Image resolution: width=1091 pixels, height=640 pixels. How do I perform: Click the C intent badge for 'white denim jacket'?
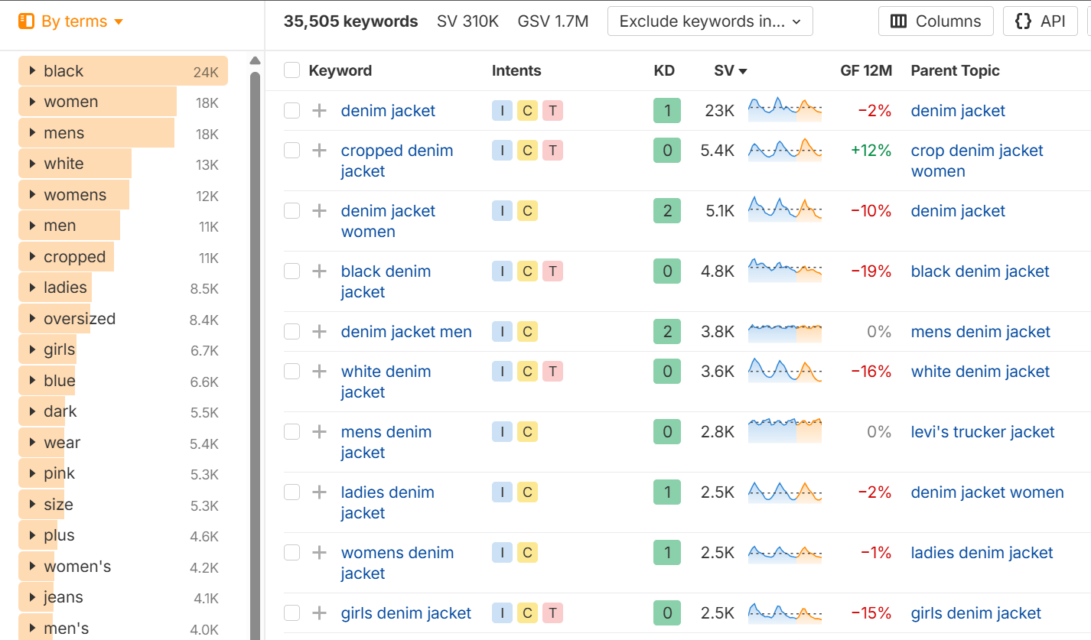(x=527, y=371)
